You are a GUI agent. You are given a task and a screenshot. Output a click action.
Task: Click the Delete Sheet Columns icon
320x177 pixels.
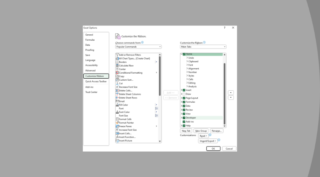pos(117,94)
